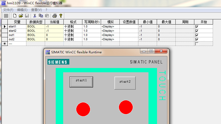The height and width of the screenshot is (124, 221).
Task: Click the 开始 column header
Action: 203,22
